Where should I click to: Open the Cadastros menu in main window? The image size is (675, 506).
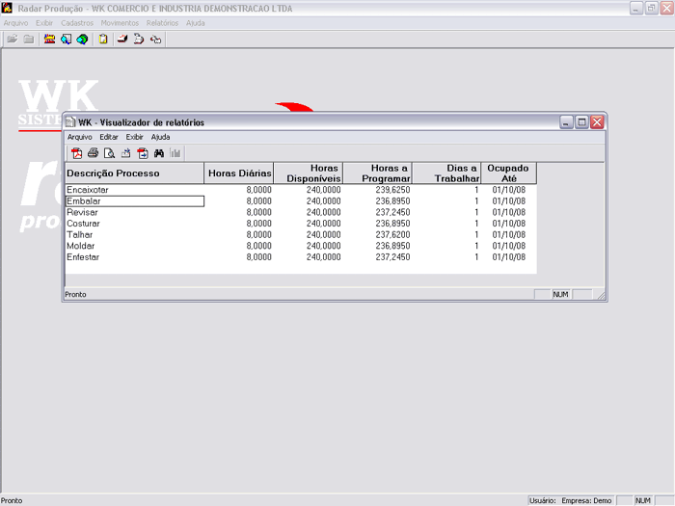point(77,23)
